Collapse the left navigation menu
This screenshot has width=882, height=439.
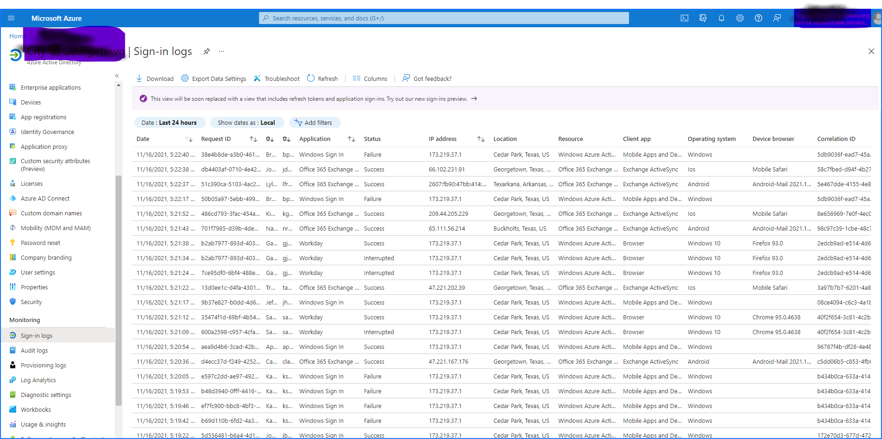point(117,76)
